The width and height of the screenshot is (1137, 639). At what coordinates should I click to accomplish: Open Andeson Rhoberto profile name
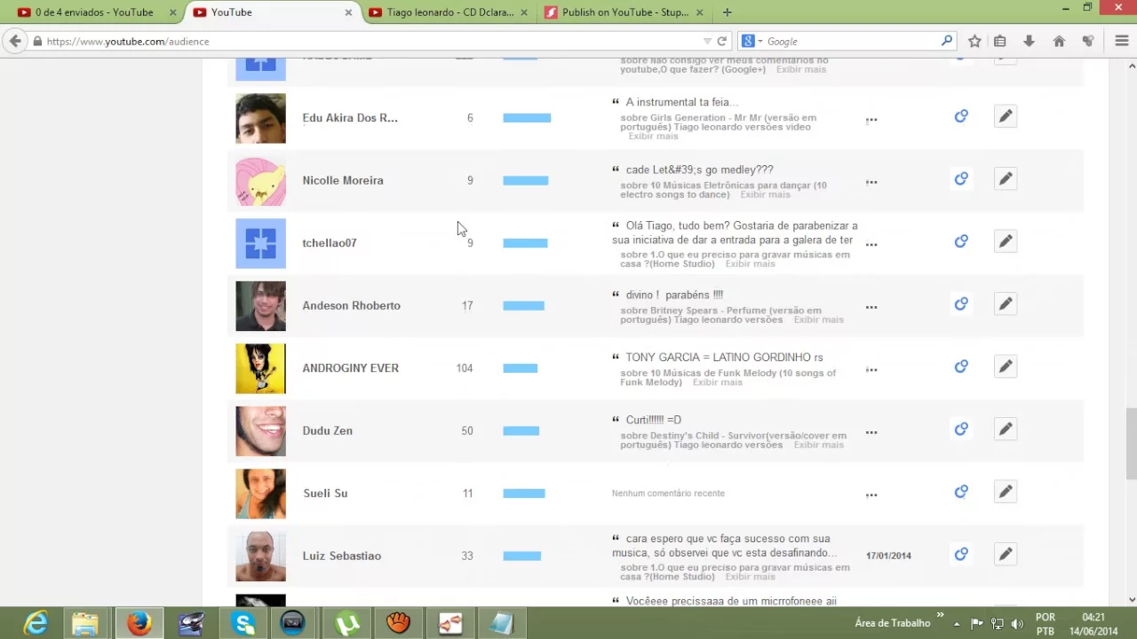click(351, 305)
